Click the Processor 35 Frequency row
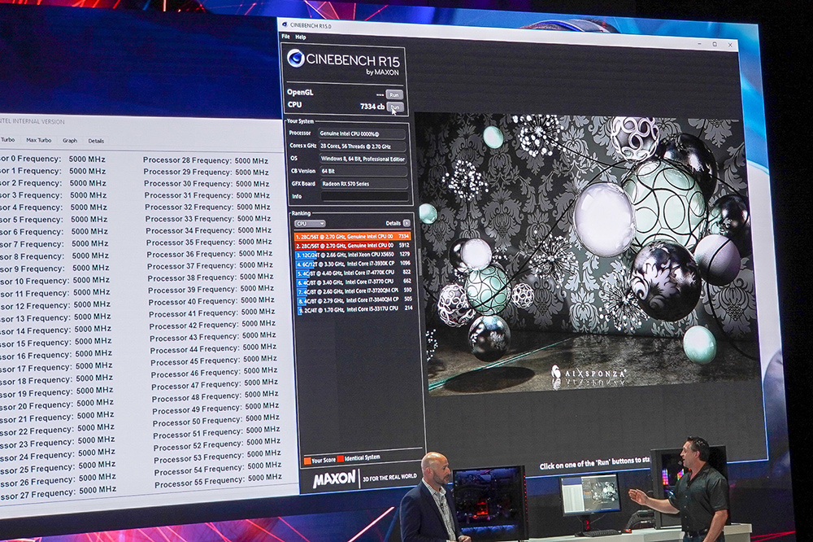 pos(209,242)
